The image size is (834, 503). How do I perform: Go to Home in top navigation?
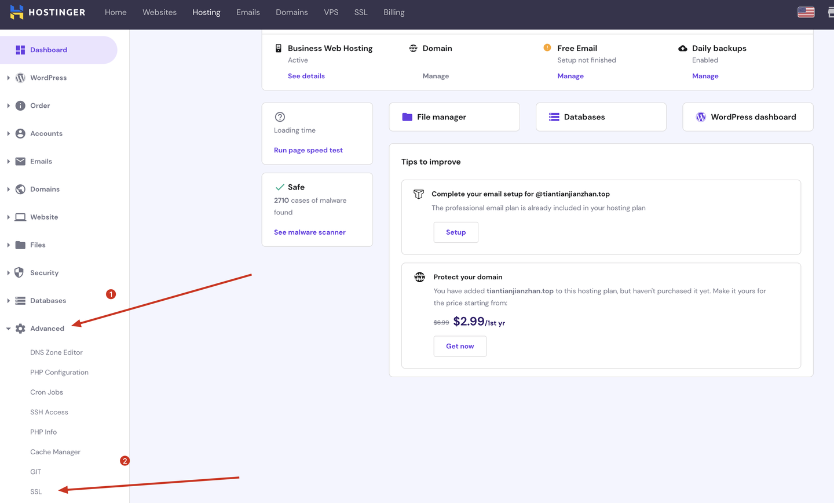[116, 12]
